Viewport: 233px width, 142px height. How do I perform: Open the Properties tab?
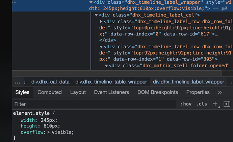(x=198, y=92)
